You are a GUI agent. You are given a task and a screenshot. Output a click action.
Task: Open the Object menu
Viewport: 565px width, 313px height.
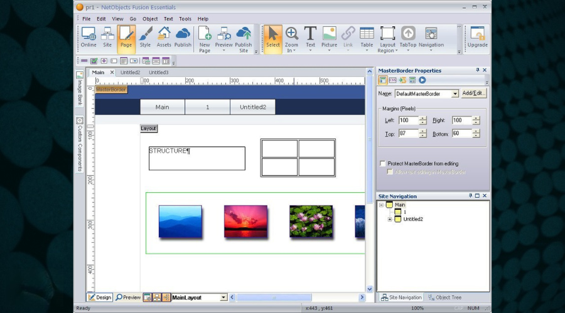(x=150, y=19)
